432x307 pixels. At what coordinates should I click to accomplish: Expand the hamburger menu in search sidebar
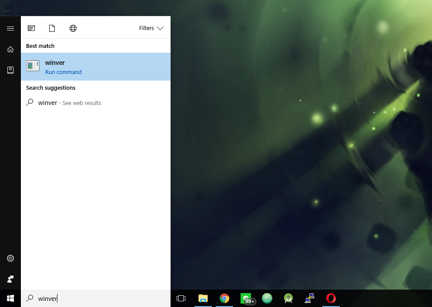(x=10, y=28)
